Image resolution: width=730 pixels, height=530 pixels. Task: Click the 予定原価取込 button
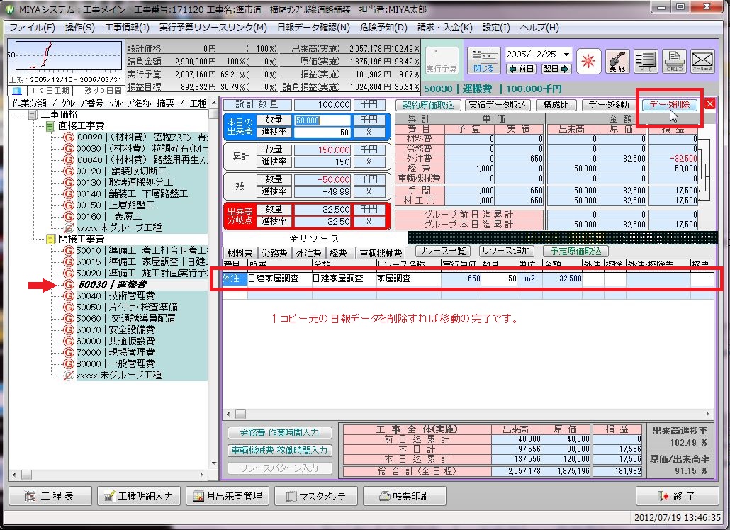pos(575,252)
